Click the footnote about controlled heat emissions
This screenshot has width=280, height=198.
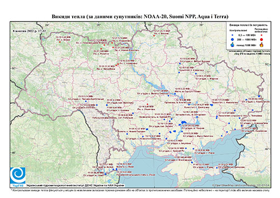[140, 190]
